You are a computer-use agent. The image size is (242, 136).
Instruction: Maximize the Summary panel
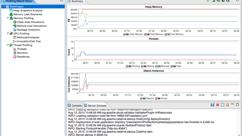tap(237, 1)
